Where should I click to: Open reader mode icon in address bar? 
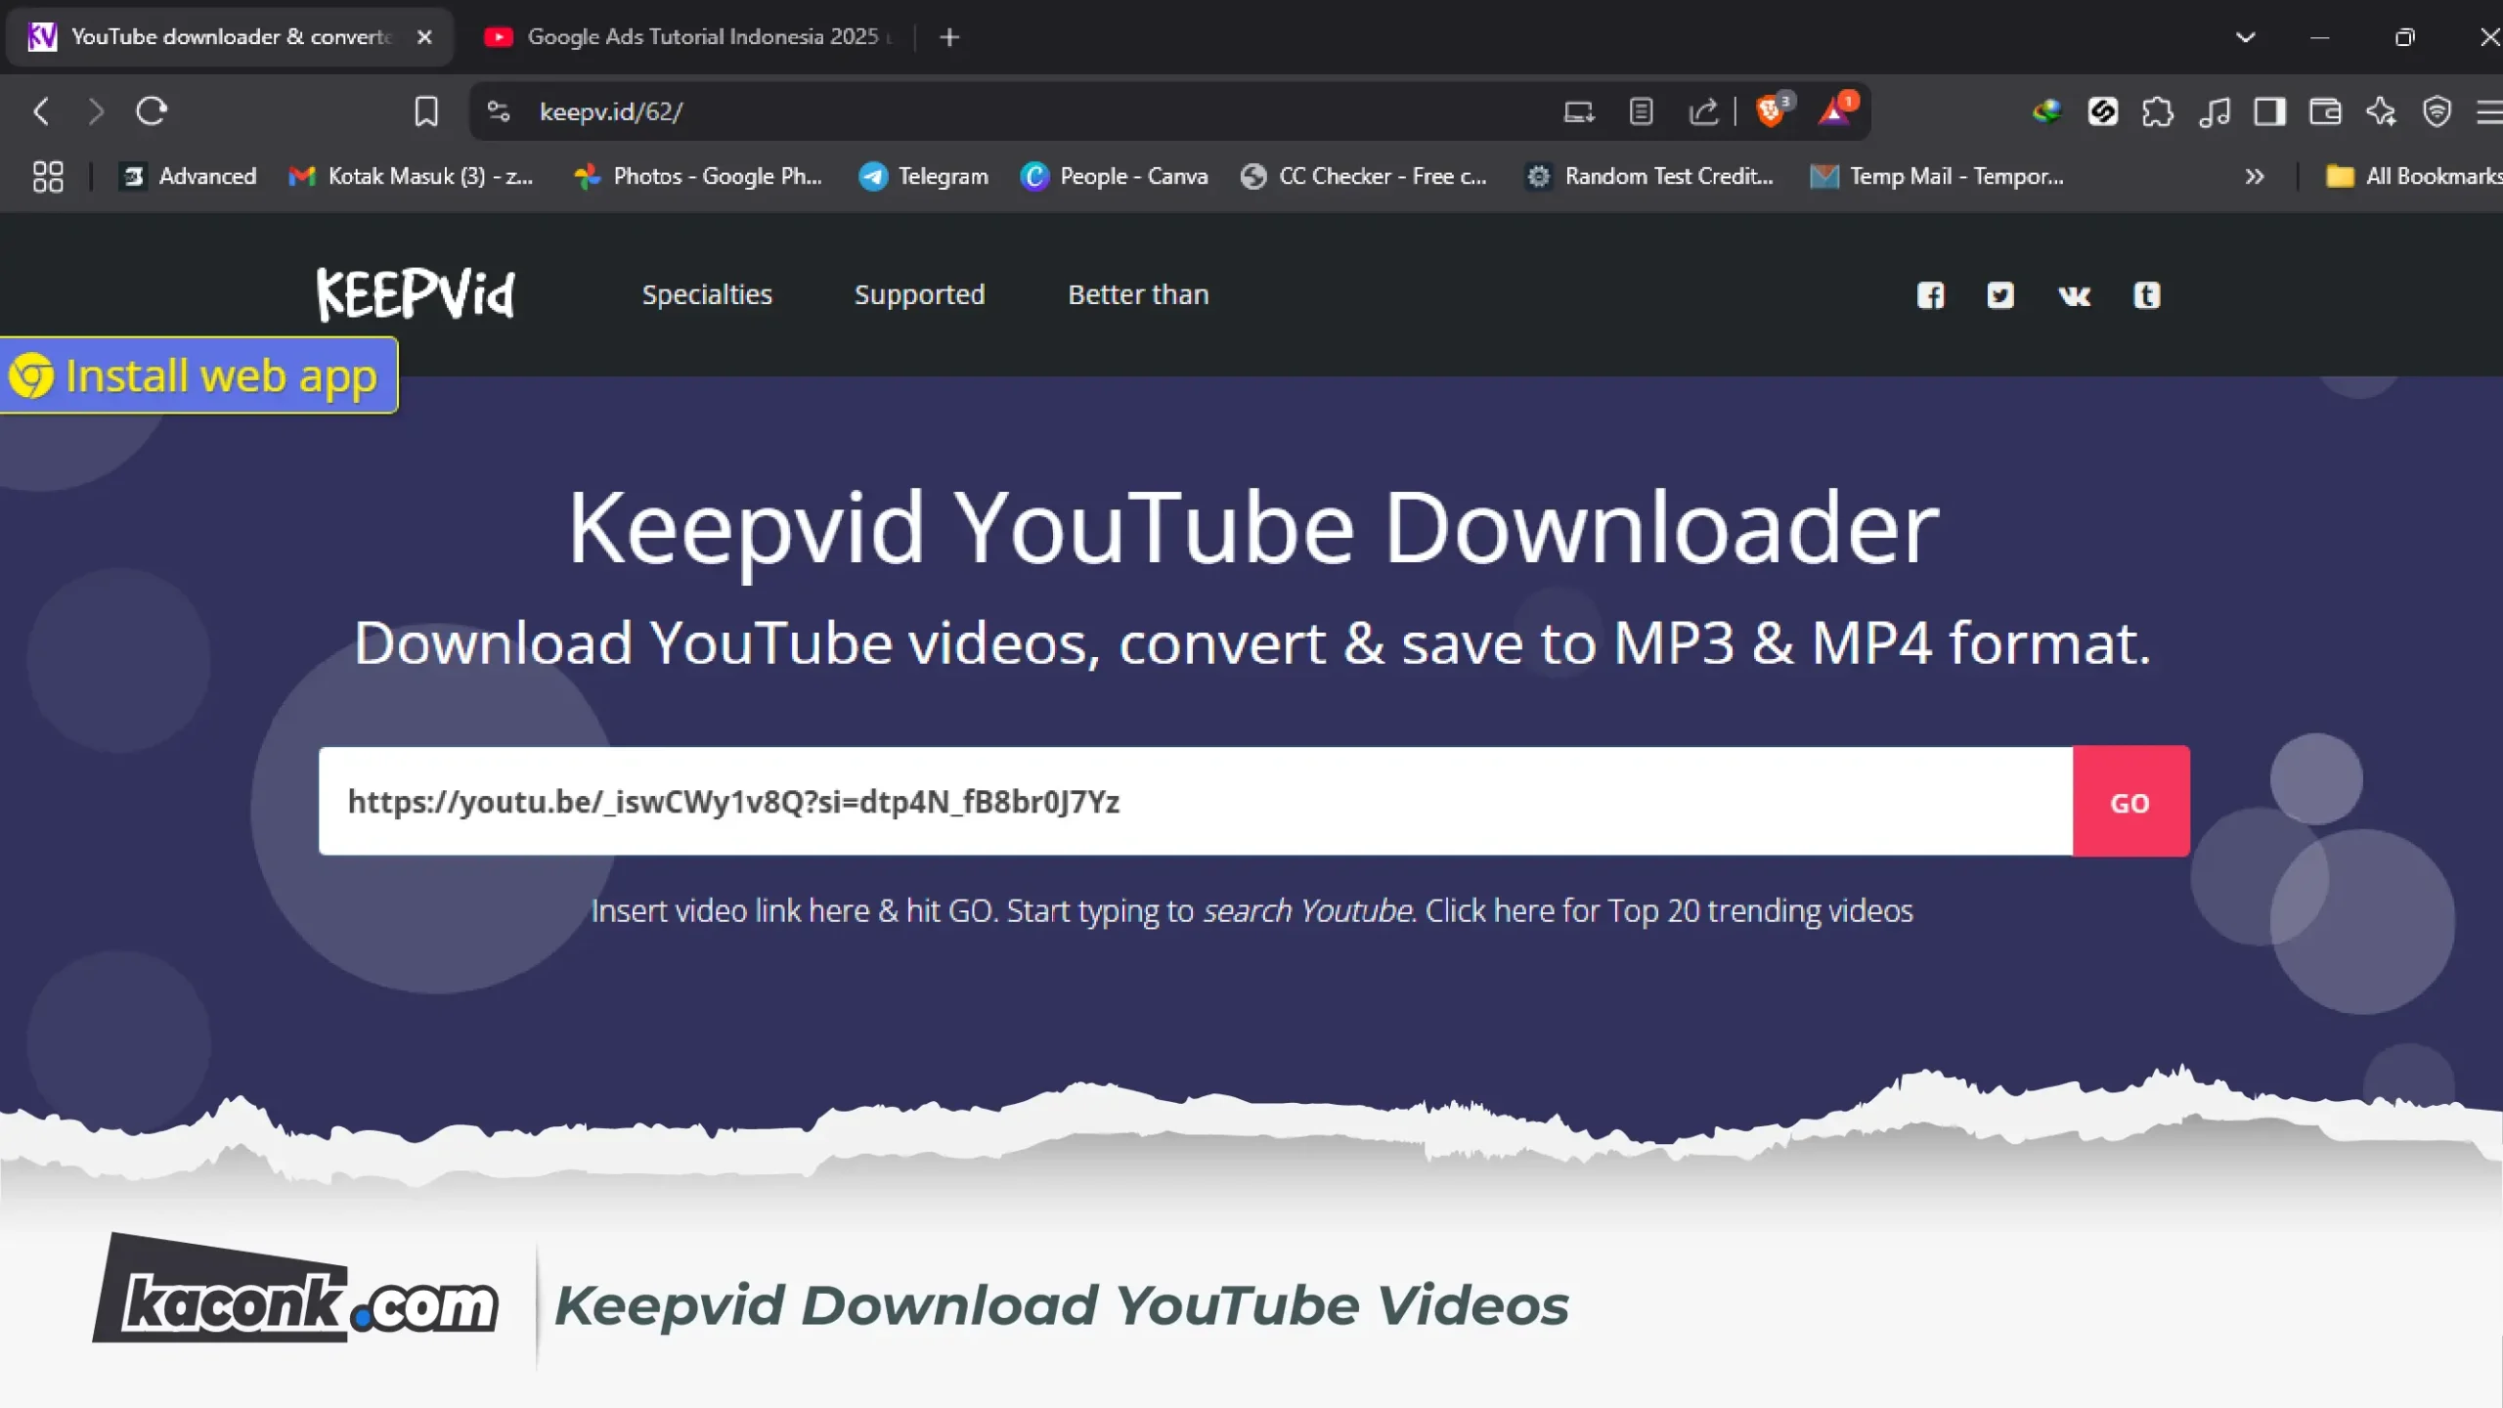coord(1642,111)
